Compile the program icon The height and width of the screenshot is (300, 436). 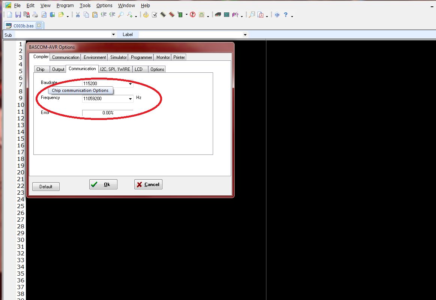[146, 15]
